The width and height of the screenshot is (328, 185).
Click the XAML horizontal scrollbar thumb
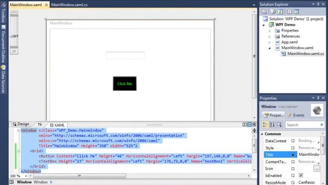[79, 176]
